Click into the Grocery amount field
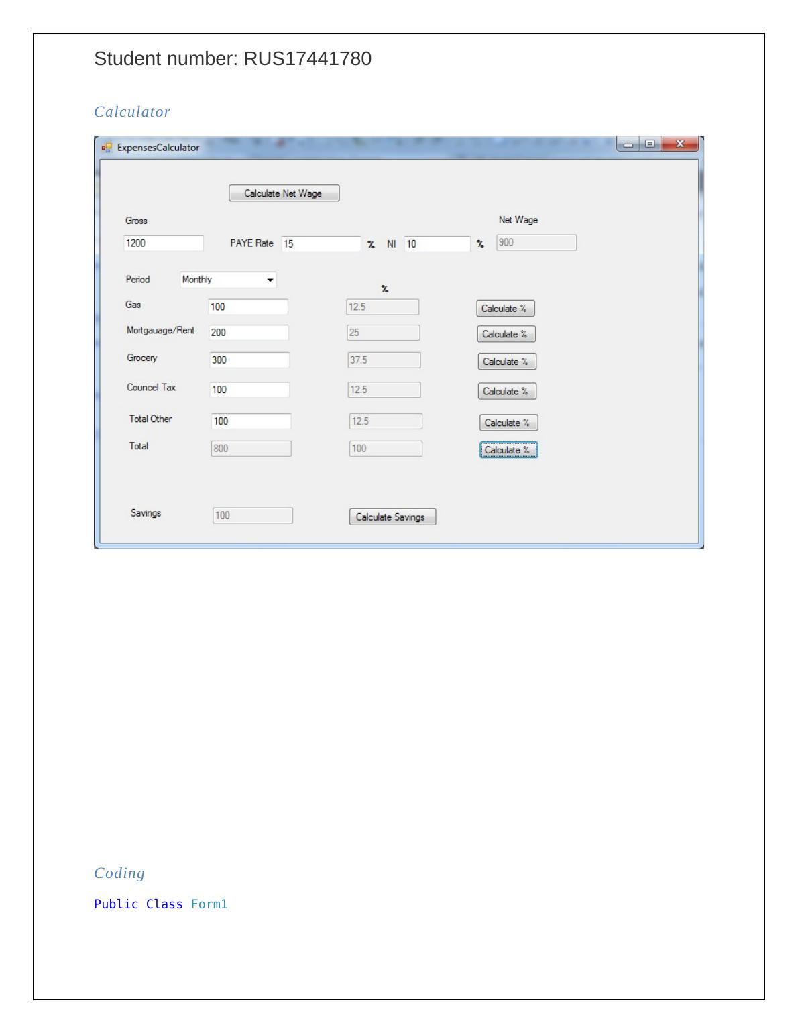The image size is (798, 1033). pyautogui.click(x=249, y=360)
